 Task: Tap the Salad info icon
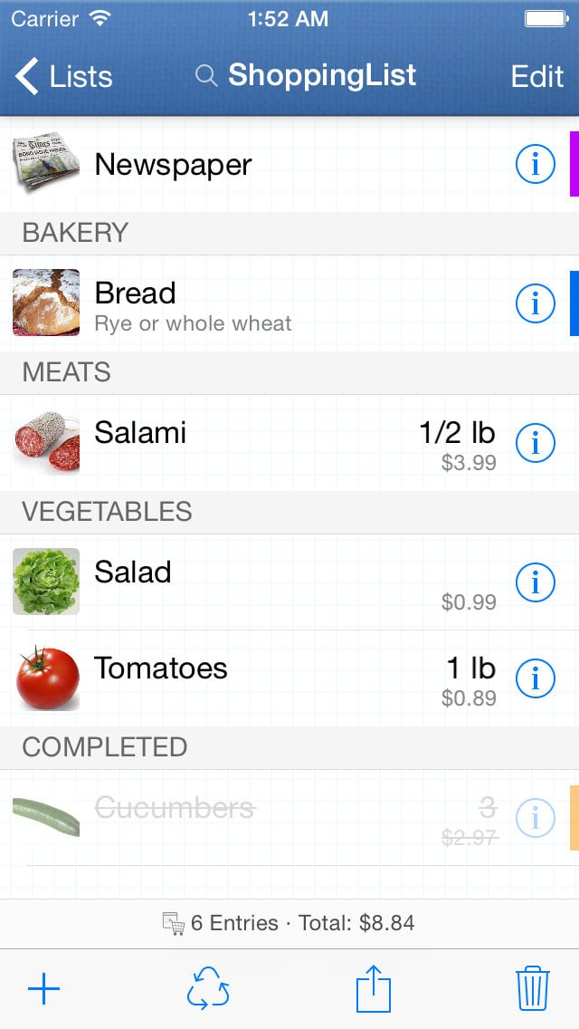pyautogui.click(x=535, y=582)
